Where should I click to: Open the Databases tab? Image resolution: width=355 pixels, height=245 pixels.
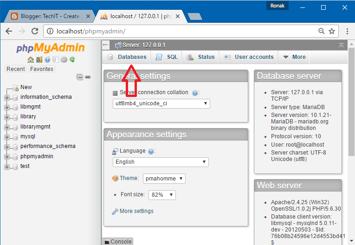127,57
